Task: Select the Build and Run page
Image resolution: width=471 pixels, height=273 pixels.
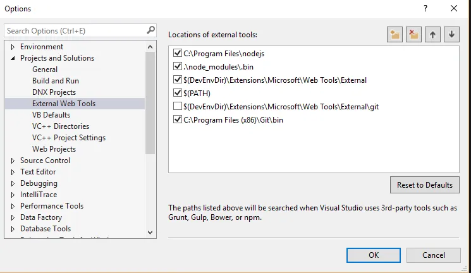Action: [x=56, y=81]
